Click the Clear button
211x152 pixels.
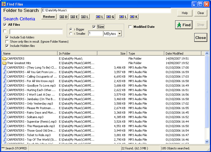pyautogui.click(x=200, y=13)
